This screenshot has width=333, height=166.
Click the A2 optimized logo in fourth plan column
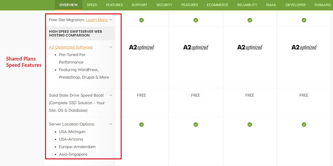click(304, 47)
